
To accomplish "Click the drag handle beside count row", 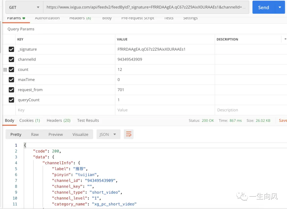I will click(x=5, y=70).
